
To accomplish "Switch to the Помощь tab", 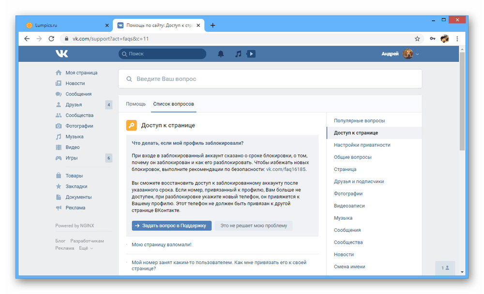I will tap(136, 104).
